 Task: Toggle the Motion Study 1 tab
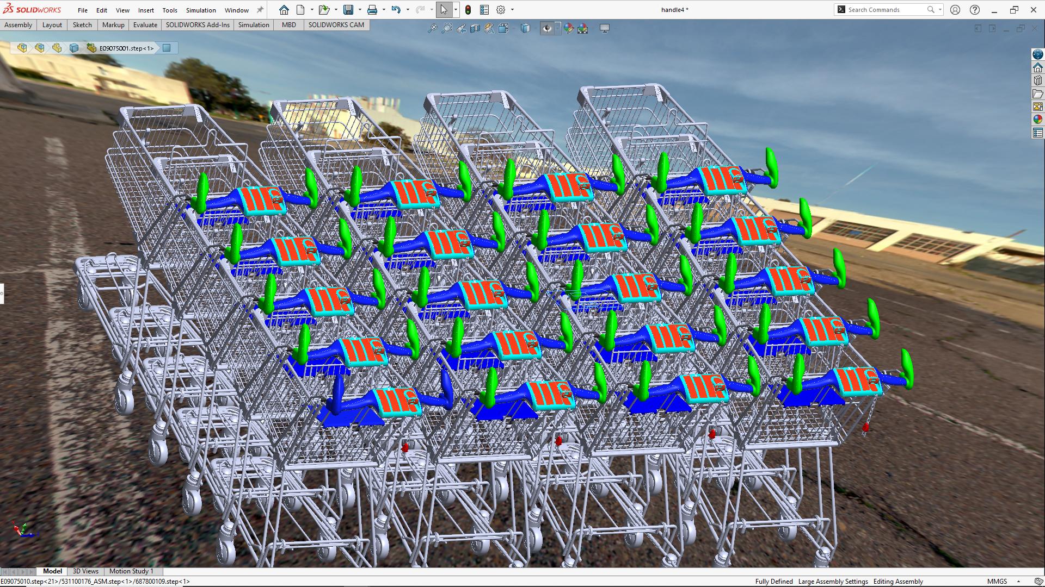coord(131,571)
